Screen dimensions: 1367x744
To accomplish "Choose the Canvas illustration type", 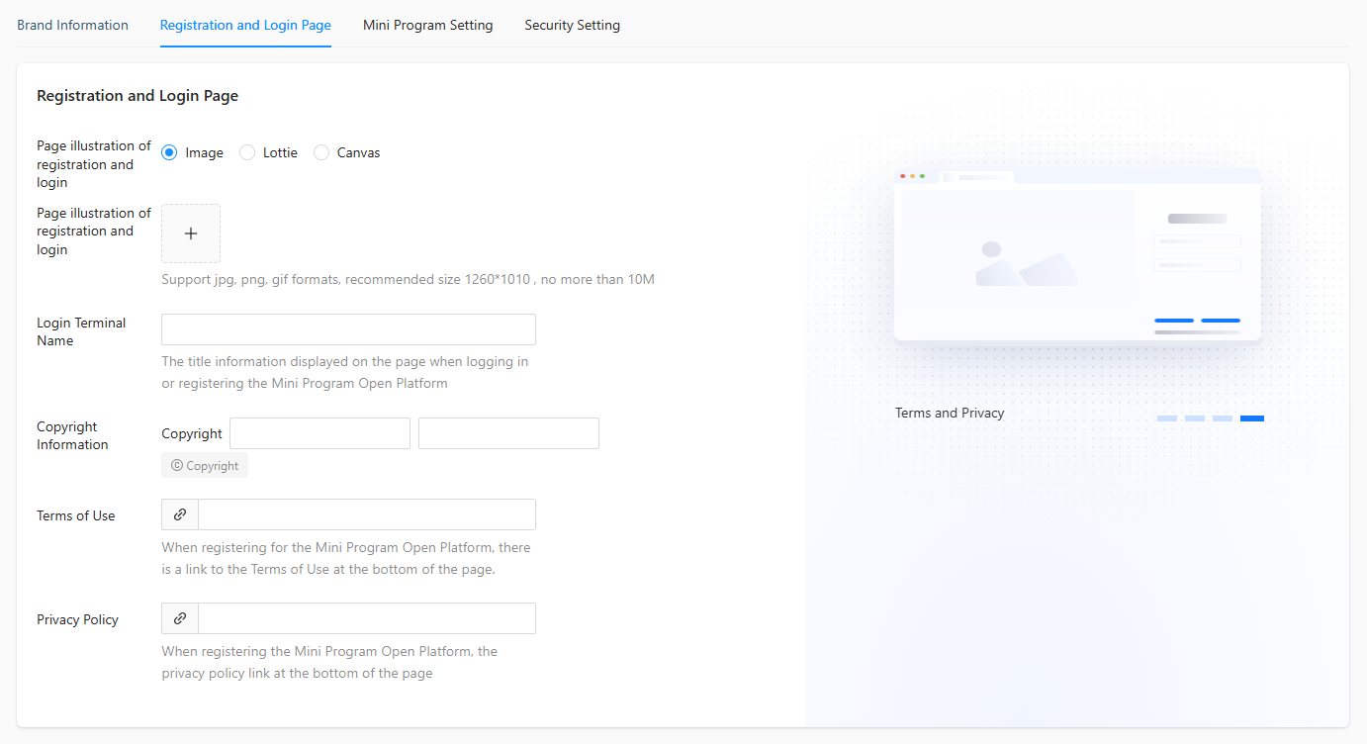I will pos(321,152).
